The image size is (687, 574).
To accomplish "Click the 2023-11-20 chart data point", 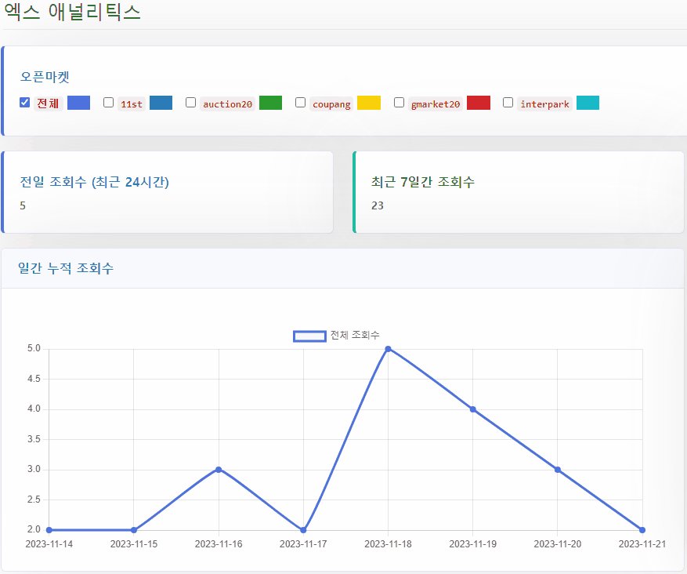I will [x=558, y=470].
